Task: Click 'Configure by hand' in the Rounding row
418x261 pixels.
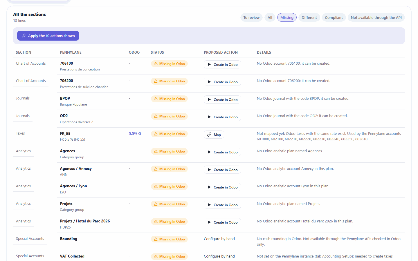Action: click(219, 239)
